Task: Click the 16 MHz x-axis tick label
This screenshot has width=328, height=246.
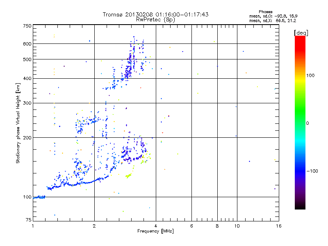Action: (x=279, y=226)
